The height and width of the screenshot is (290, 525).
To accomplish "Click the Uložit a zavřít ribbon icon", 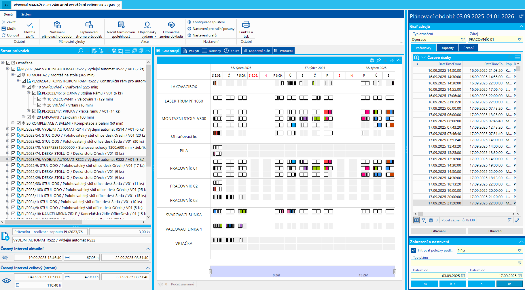I will point(30,25).
